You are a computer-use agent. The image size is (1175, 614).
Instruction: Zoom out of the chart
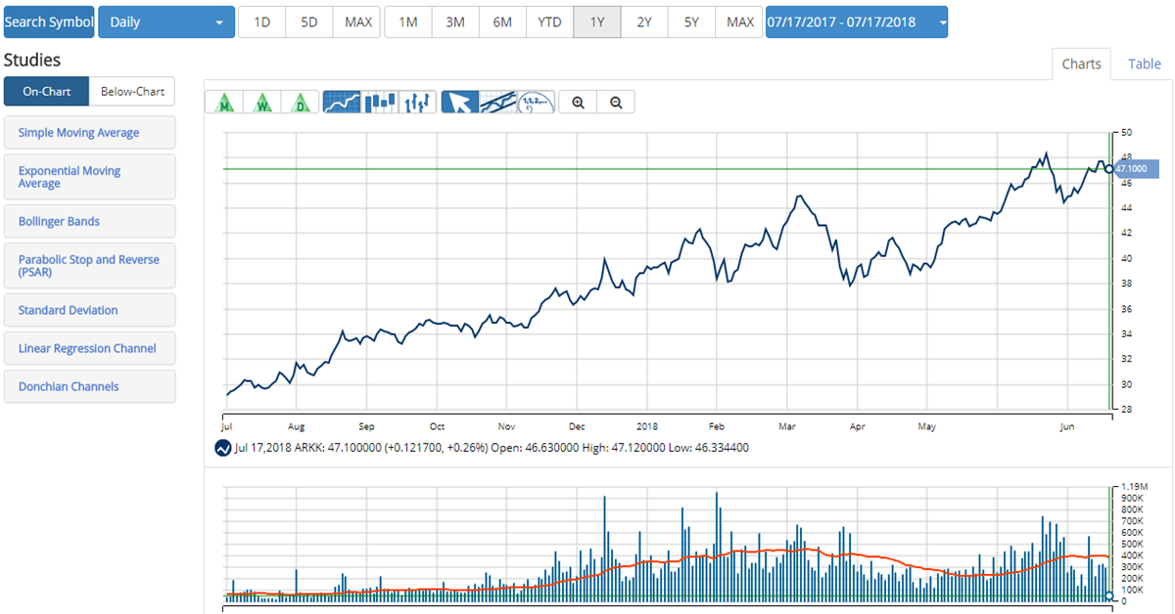click(x=615, y=102)
